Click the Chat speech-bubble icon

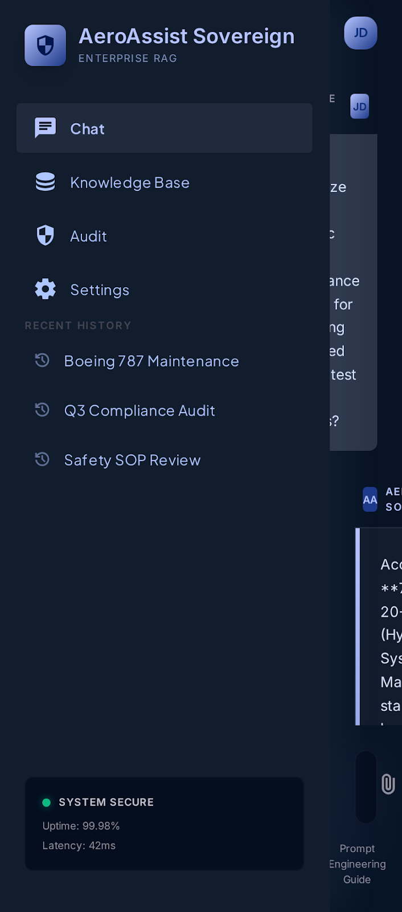(46, 128)
